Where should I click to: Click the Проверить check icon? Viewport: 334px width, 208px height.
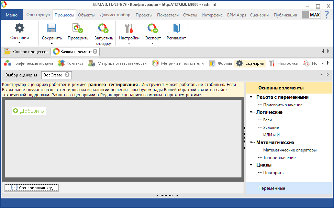pyautogui.click(x=78, y=28)
